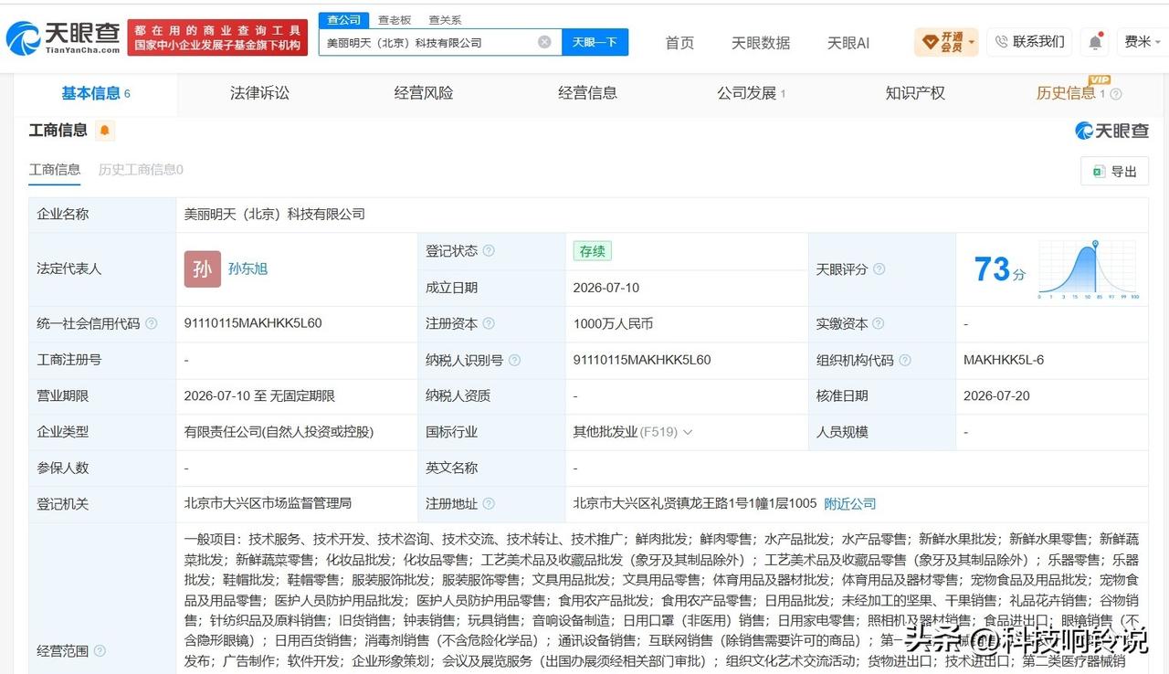Clear the company search box text
This screenshot has height=674, width=1169.
[544, 42]
